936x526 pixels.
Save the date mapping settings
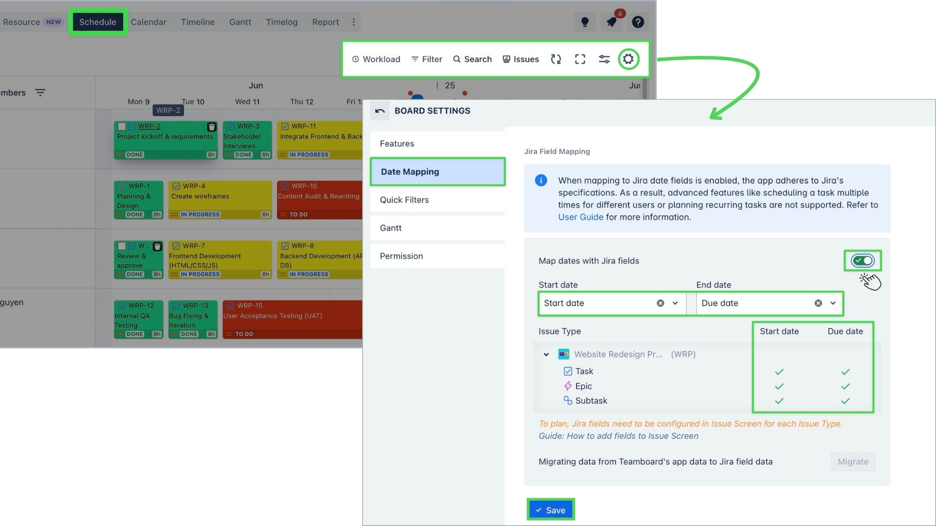pos(550,510)
